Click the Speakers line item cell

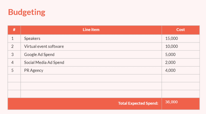[32, 39]
